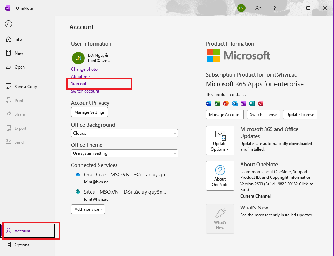Click the back arrow to return to notebook
Viewport: 334px width, 256px height.
8,24
